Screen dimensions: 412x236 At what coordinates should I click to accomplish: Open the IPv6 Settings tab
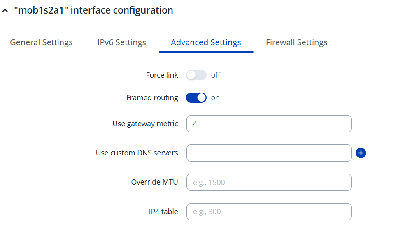121,42
